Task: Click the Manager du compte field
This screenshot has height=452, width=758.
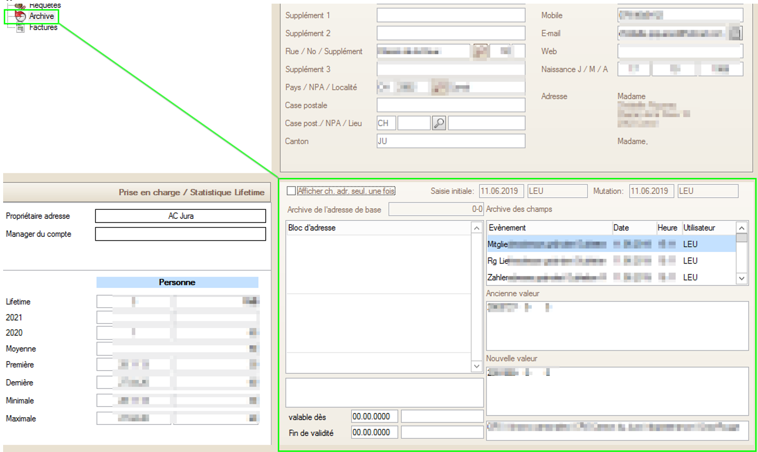Action: tap(180, 234)
